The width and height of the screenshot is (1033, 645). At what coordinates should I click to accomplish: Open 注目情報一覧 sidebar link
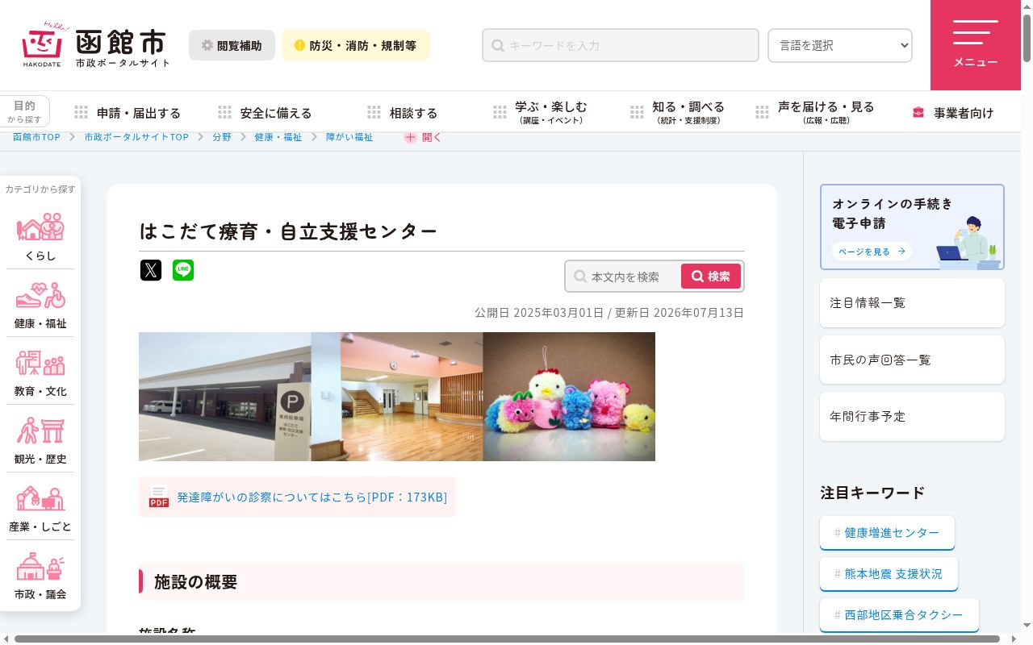pos(912,302)
